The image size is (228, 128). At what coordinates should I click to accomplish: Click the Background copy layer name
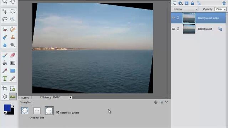pyautogui.click(x=208, y=18)
